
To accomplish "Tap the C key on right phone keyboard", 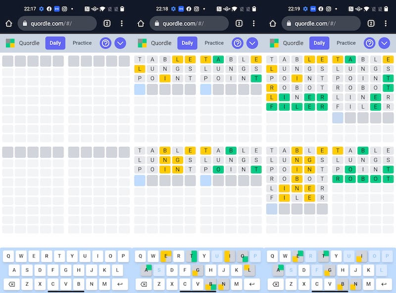I will coord(317,284).
